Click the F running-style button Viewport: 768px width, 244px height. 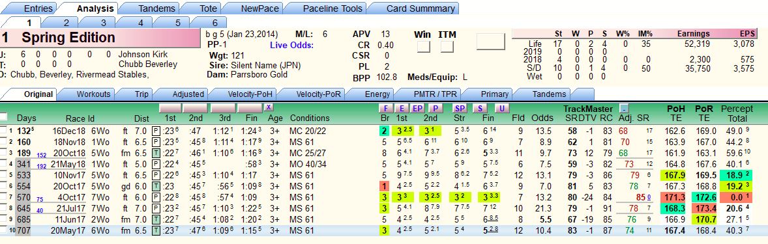[x=386, y=108]
